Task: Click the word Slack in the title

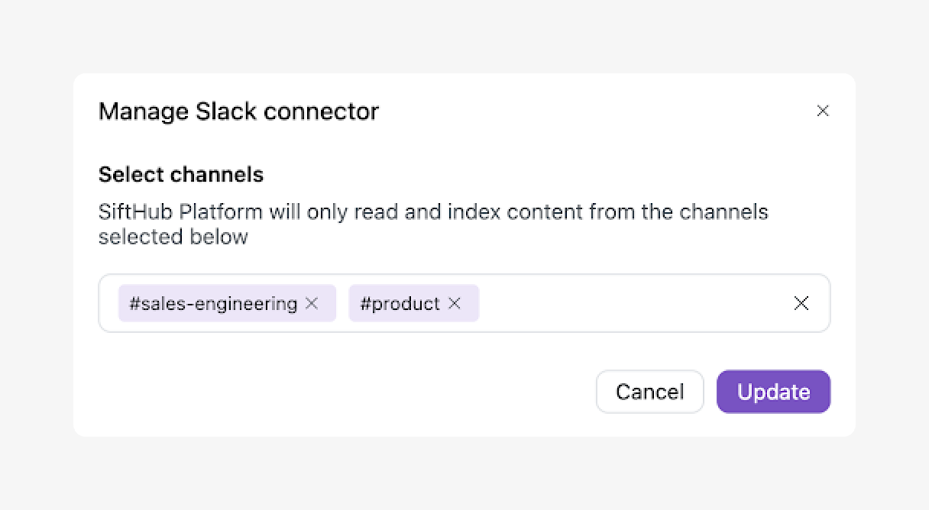Action: click(x=226, y=111)
